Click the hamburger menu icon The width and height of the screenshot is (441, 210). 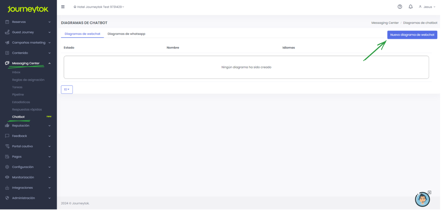pyautogui.click(x=63, y=7)
